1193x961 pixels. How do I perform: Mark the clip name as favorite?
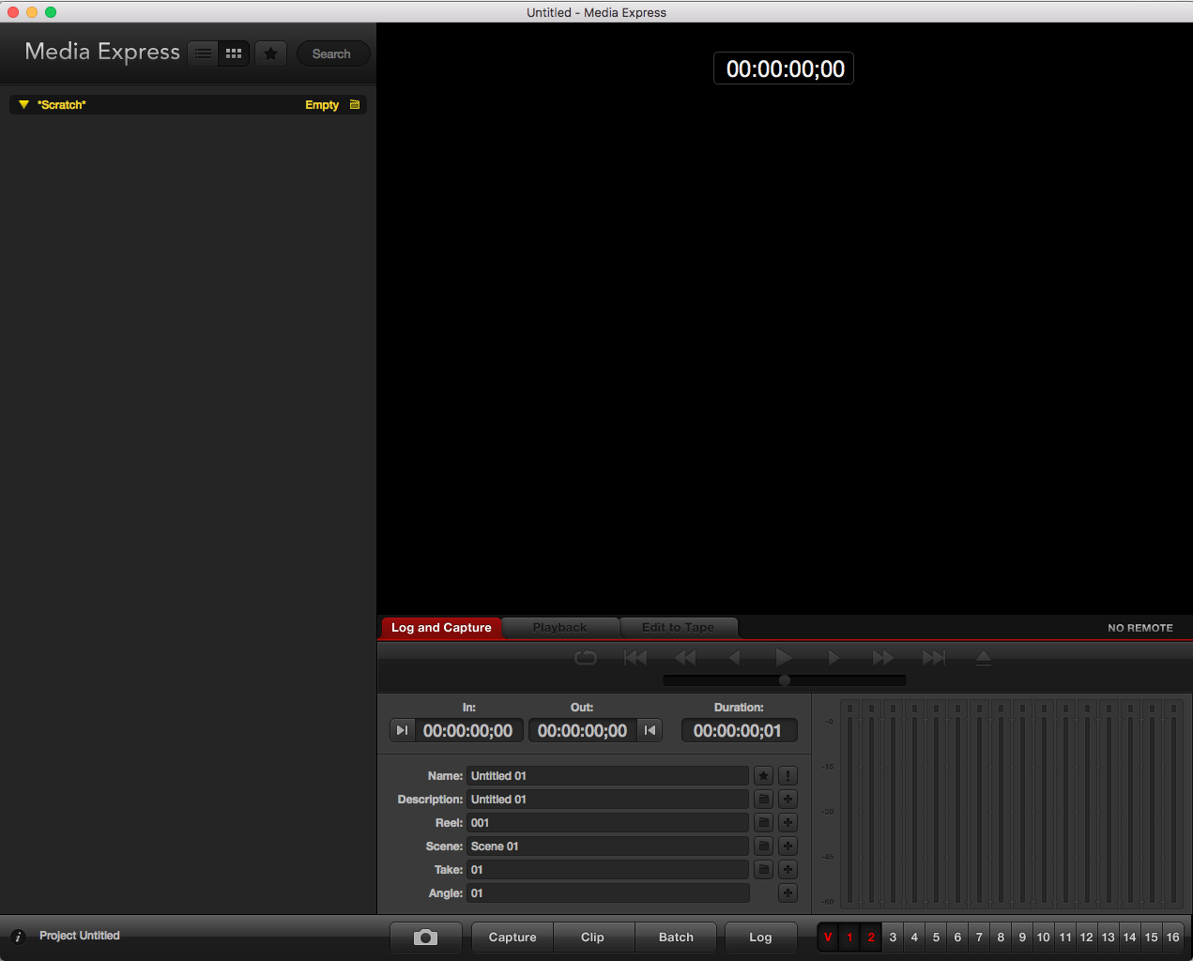(x=763, y=776)
